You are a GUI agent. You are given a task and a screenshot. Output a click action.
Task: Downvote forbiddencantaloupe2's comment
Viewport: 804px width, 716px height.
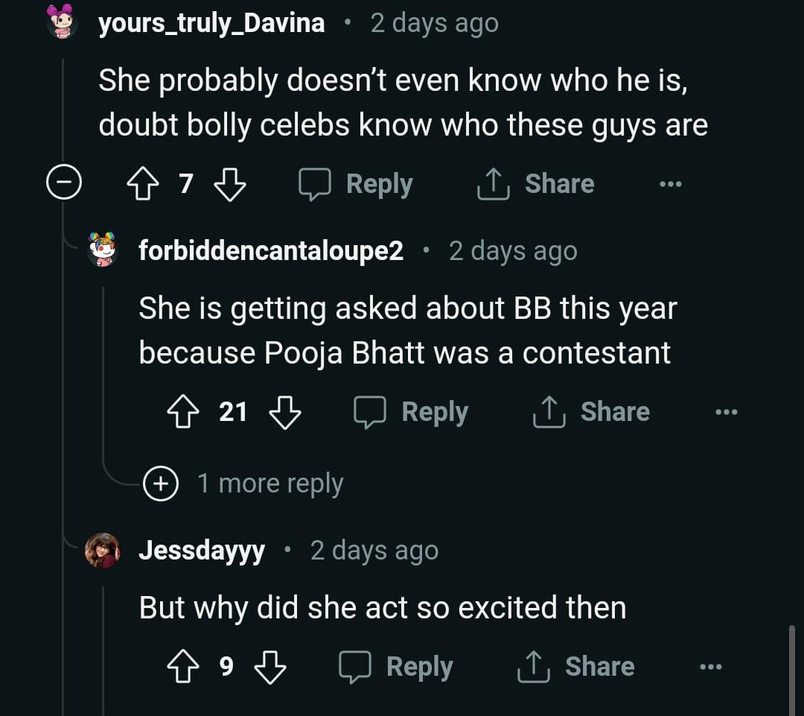click(284, 412)
